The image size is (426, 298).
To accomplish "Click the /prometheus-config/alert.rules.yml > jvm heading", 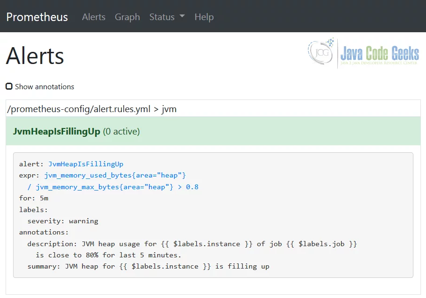I will tap(92, 109).
